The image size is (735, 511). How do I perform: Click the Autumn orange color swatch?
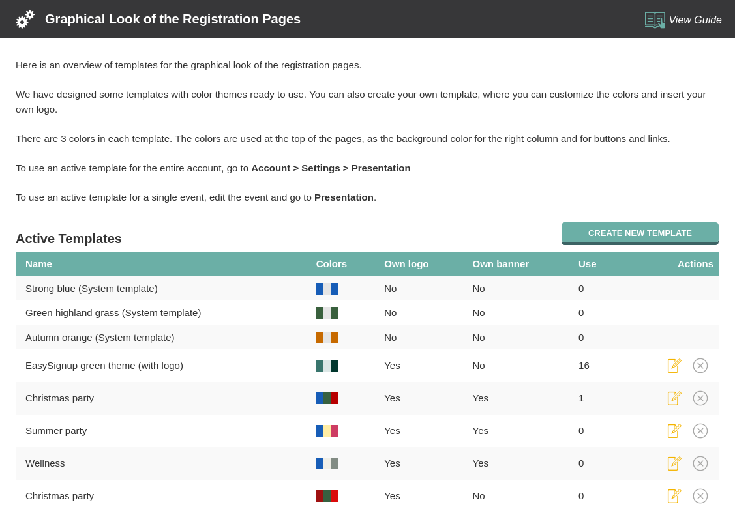tap(327, 338)
